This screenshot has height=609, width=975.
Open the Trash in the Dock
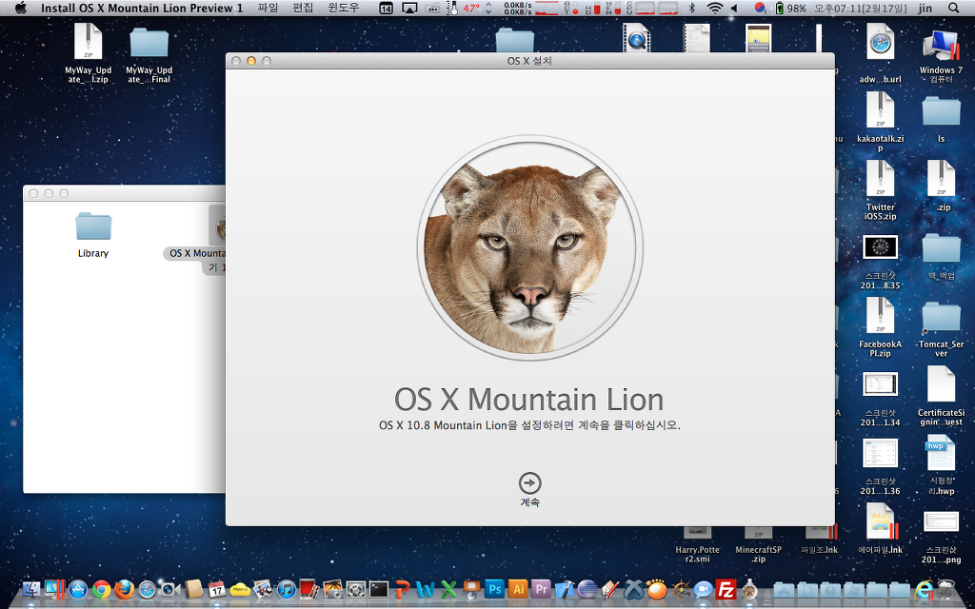click(x=945, y=589)
